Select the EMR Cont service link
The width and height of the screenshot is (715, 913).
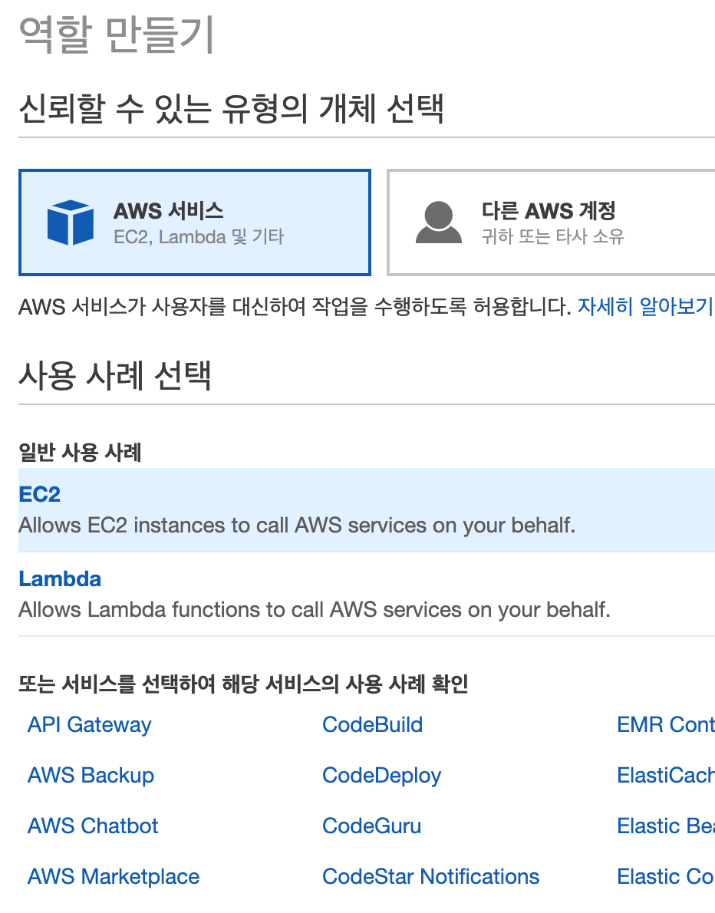pyautogui.click(x=665, y=725)
